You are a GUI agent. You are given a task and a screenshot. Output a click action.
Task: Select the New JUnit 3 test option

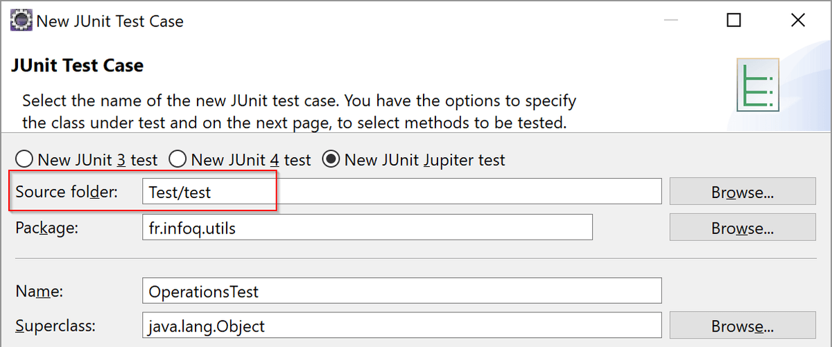(87, 160)
